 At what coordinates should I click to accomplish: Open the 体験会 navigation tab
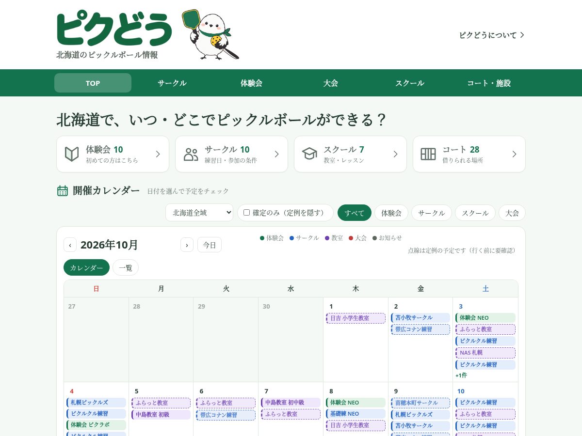[251, 83]
